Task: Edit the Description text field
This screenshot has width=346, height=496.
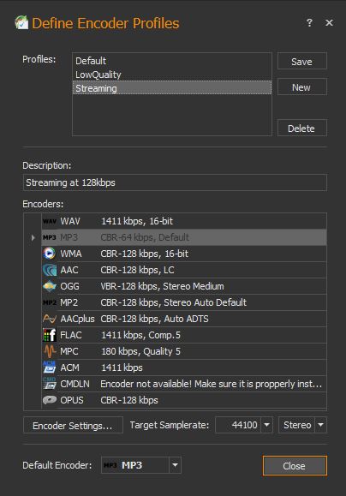Action: (x=175, y=182)
